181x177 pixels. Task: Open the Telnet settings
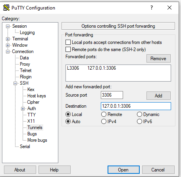tap(26, 70)
